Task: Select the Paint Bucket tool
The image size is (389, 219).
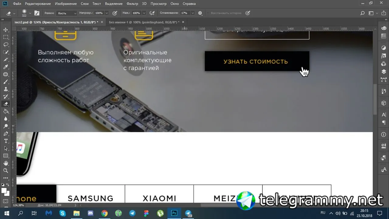Action: (x=5, y=111)
